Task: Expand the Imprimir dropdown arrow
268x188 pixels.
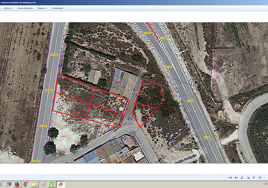Action: pos(47,9)
